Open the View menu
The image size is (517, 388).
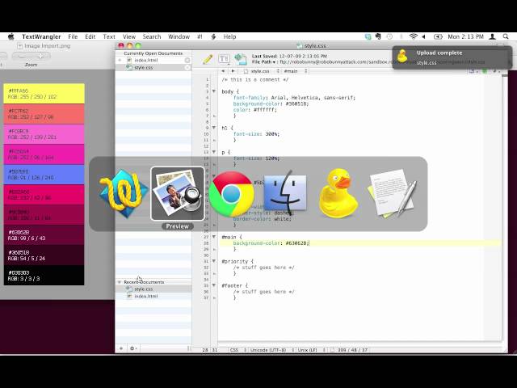tap(129, 36)
